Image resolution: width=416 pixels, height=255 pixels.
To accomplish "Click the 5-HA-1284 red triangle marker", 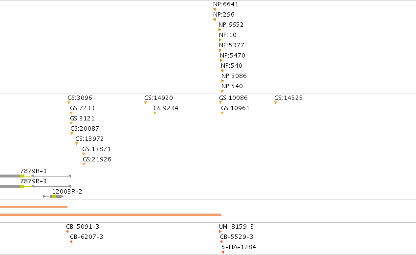I will pyautogui.click(x=223, y=252).
